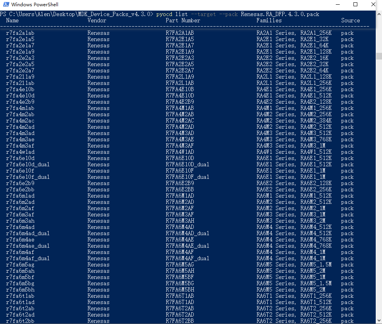Screen dimensions: 382x324
Task: Click the name 'r7fa4e10b'
Action: tap(20, 89)
